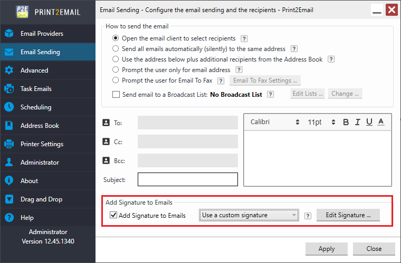
Task: Select 'Send all emails automatically' radio option
Action: [116, 49]
